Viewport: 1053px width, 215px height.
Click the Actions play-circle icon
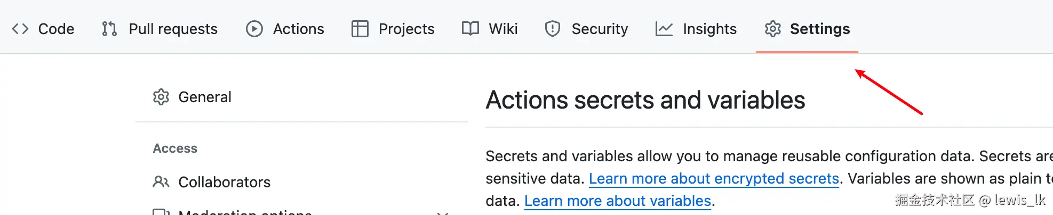pyautogui.click(x=254, y=29)
